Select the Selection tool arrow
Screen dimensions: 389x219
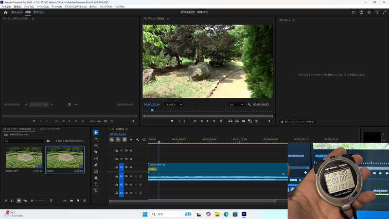[96, 132]
